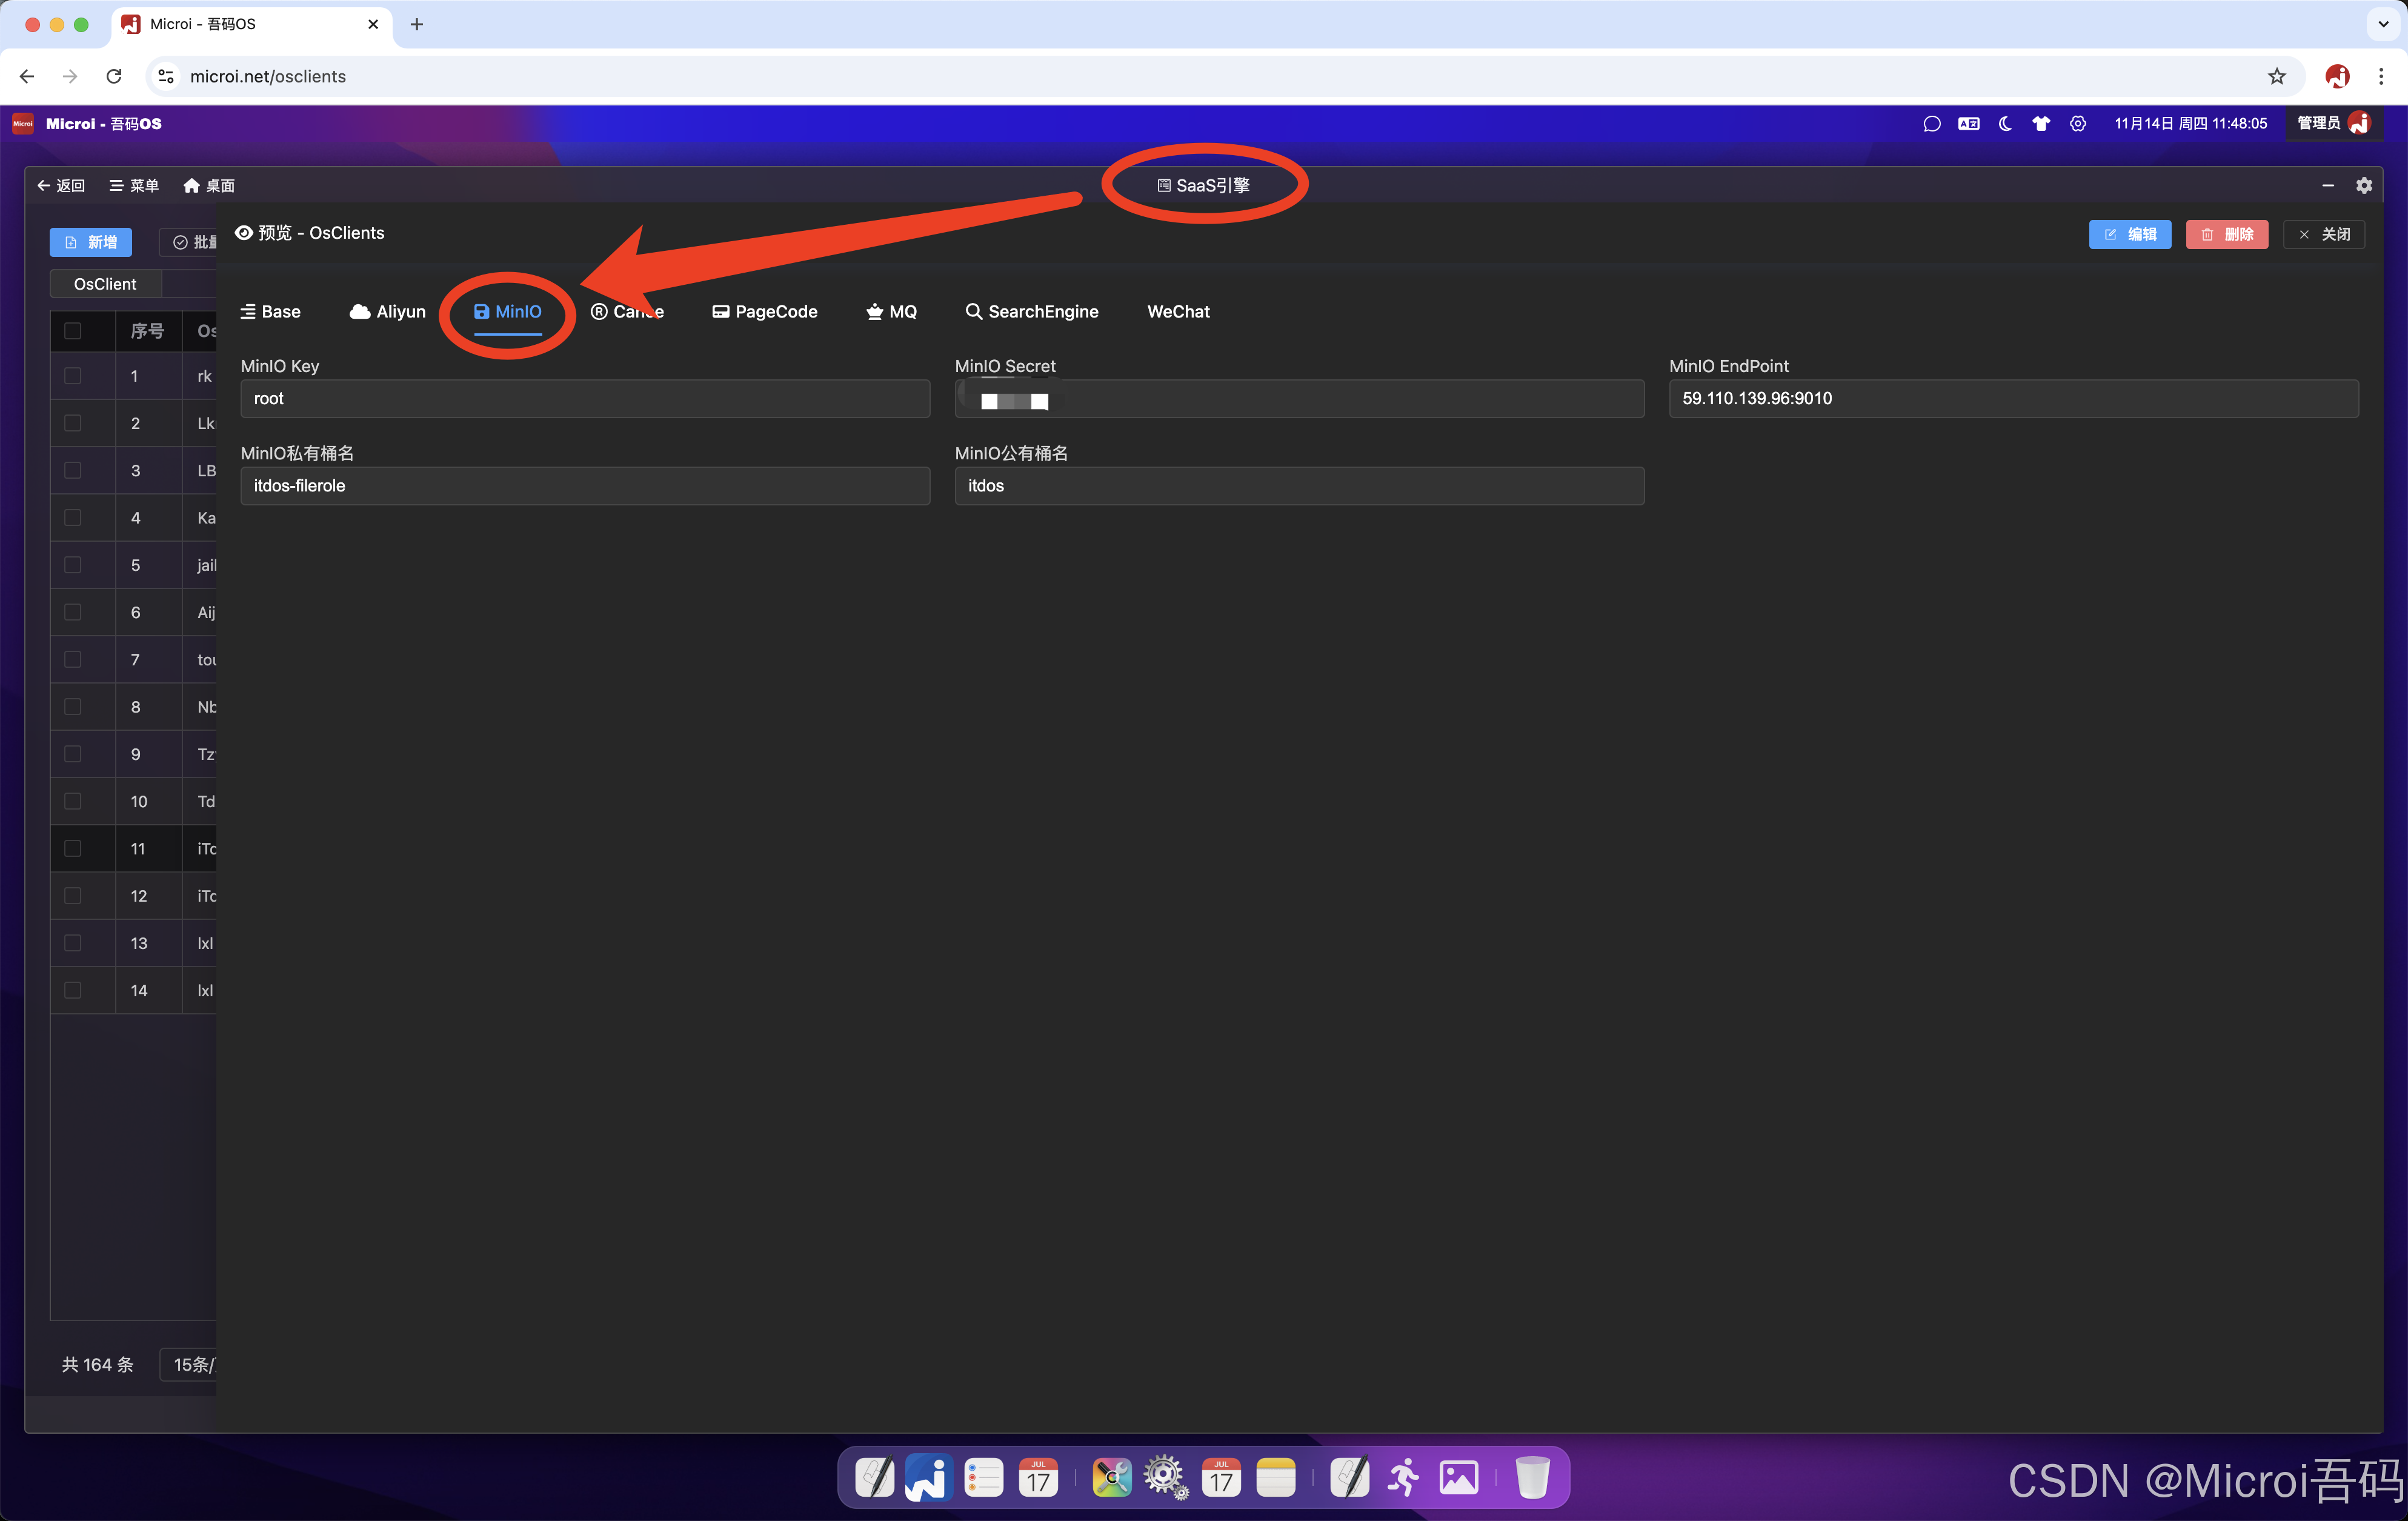
Task: Click the trash bin in the dock
Action: tap(1531, 1476)
